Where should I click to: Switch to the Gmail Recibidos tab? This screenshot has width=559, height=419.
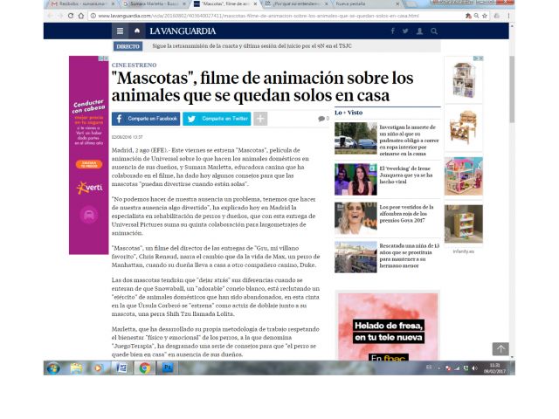tap(82, 3)
